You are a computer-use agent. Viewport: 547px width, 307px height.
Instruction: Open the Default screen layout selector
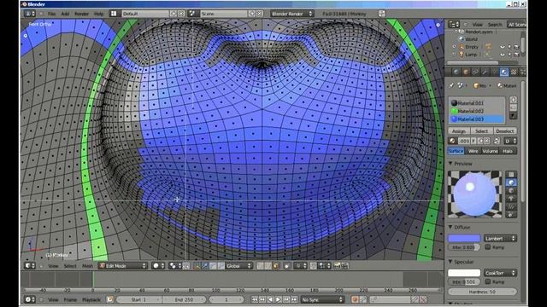pos(145,14)
